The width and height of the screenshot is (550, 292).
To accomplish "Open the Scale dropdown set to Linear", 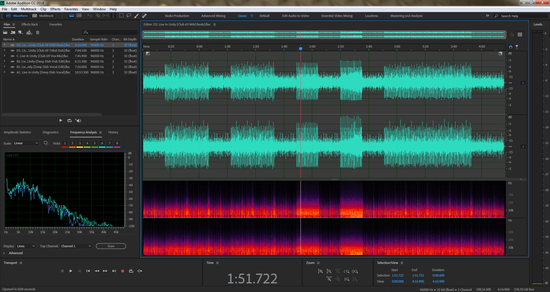I will pos(26,143).
